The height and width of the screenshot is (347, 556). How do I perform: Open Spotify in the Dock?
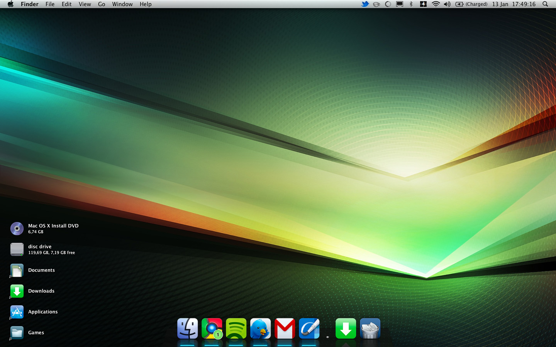[x=236, y=328]
